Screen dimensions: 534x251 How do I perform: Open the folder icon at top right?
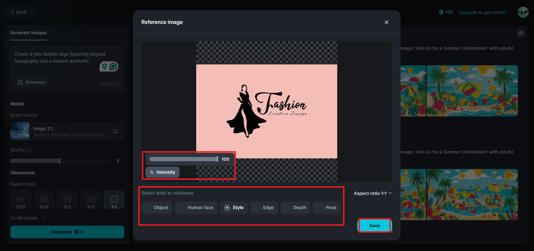pos(521,32)
